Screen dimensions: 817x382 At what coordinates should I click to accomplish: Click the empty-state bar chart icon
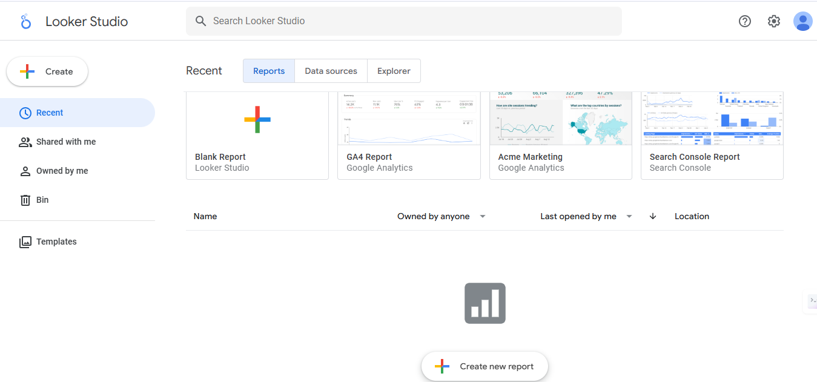[x=485, y=303]
